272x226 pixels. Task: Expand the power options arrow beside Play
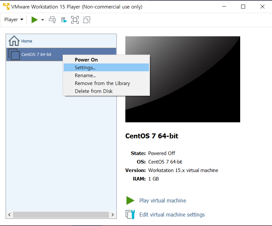click(x=43, y=20)
